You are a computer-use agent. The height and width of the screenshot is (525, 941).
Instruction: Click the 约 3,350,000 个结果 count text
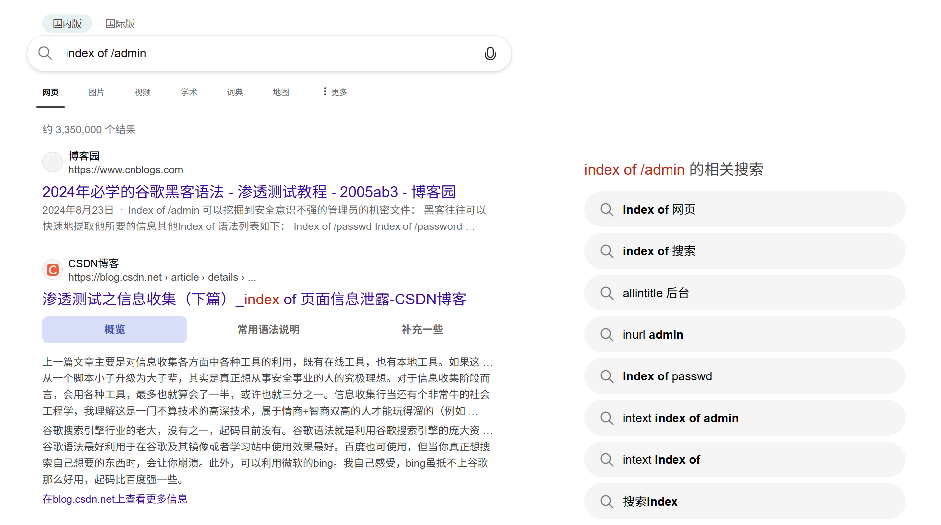89,130
